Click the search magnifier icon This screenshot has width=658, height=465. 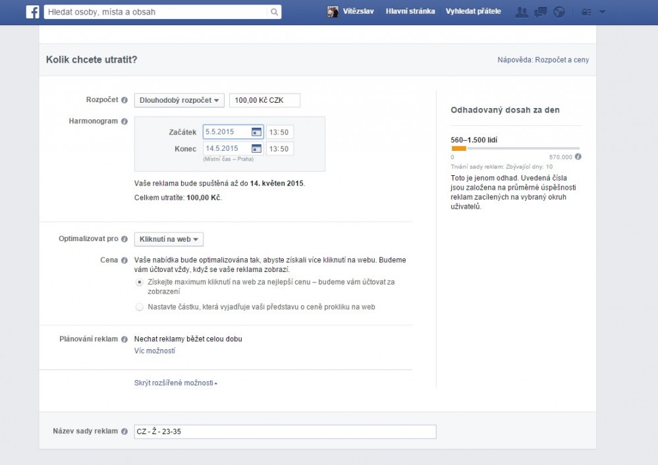click(273, 12)
